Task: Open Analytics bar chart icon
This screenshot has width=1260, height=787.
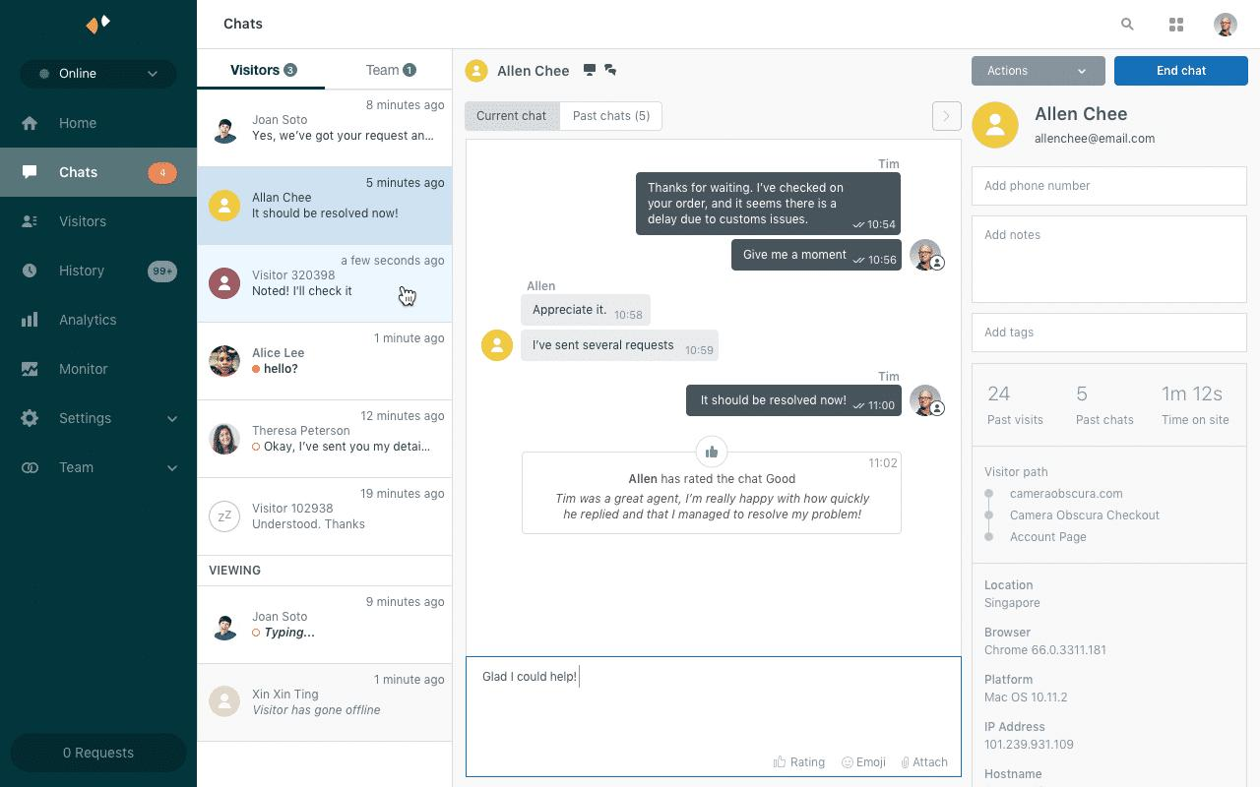Action: point(30,320)
